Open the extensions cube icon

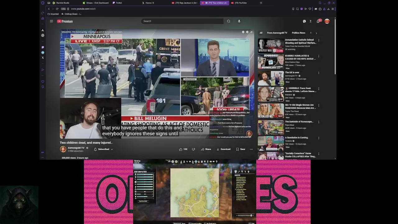tap(320, 9)
